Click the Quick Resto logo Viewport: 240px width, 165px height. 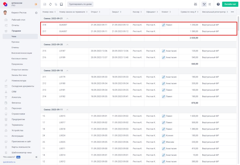(x=5, y=4)
